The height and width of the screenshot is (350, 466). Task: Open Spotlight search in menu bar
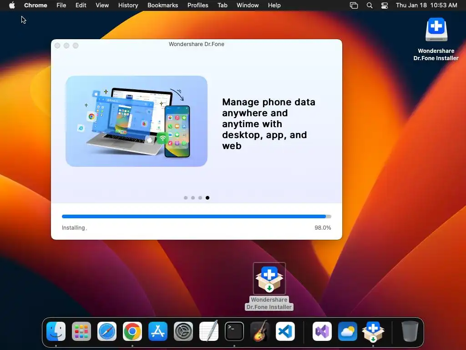coord(370,5)
